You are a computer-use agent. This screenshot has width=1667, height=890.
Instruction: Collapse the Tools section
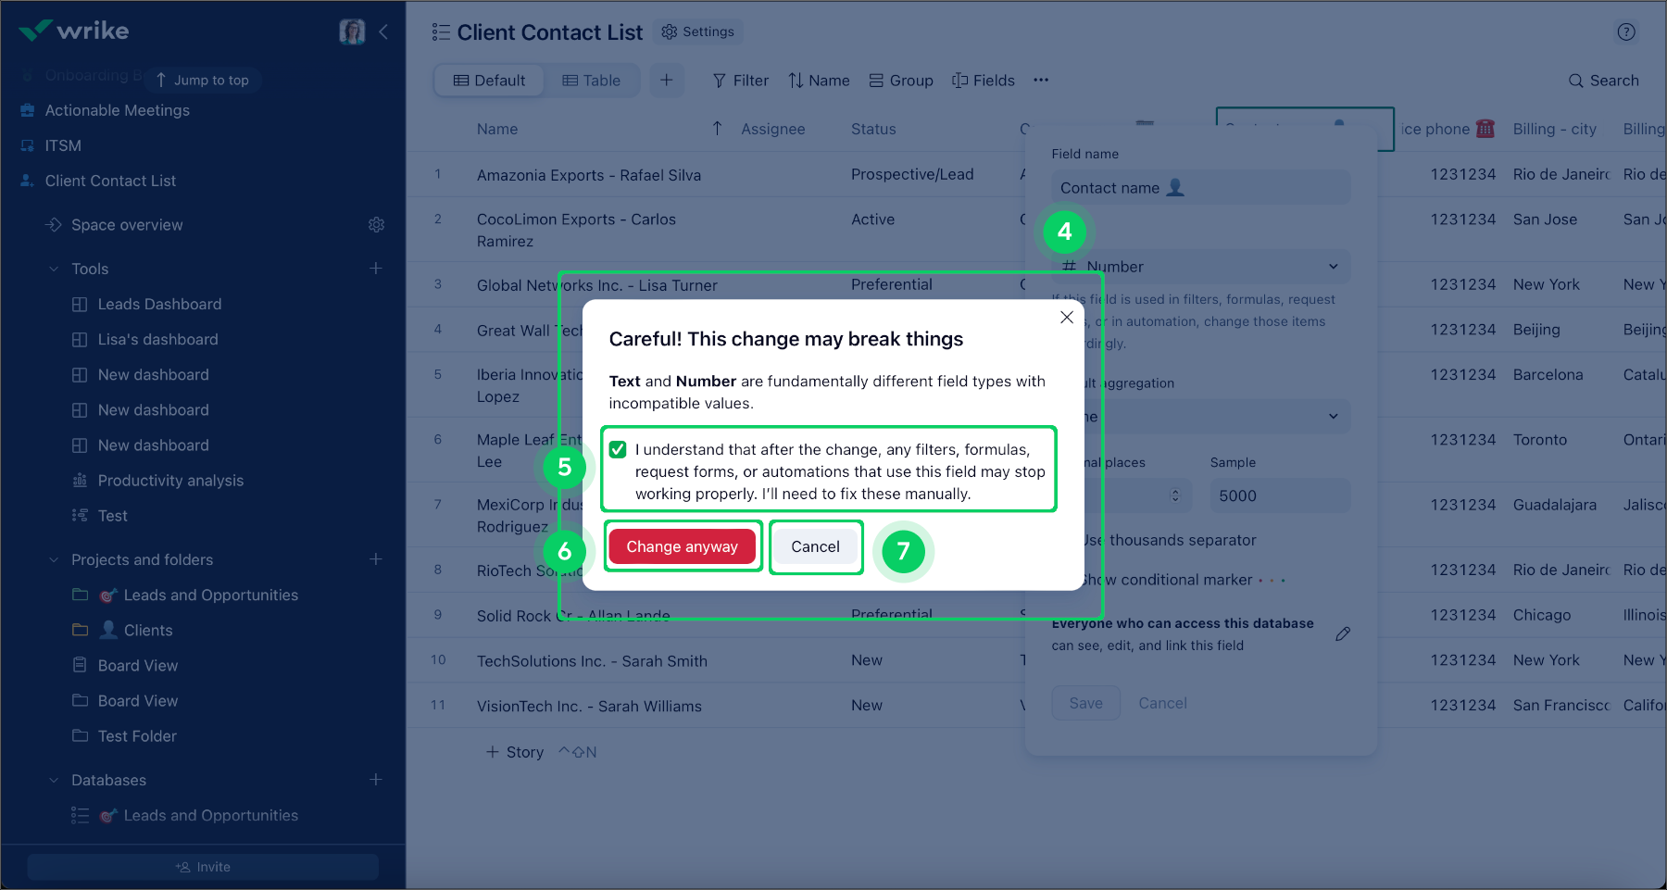[54, 269]
